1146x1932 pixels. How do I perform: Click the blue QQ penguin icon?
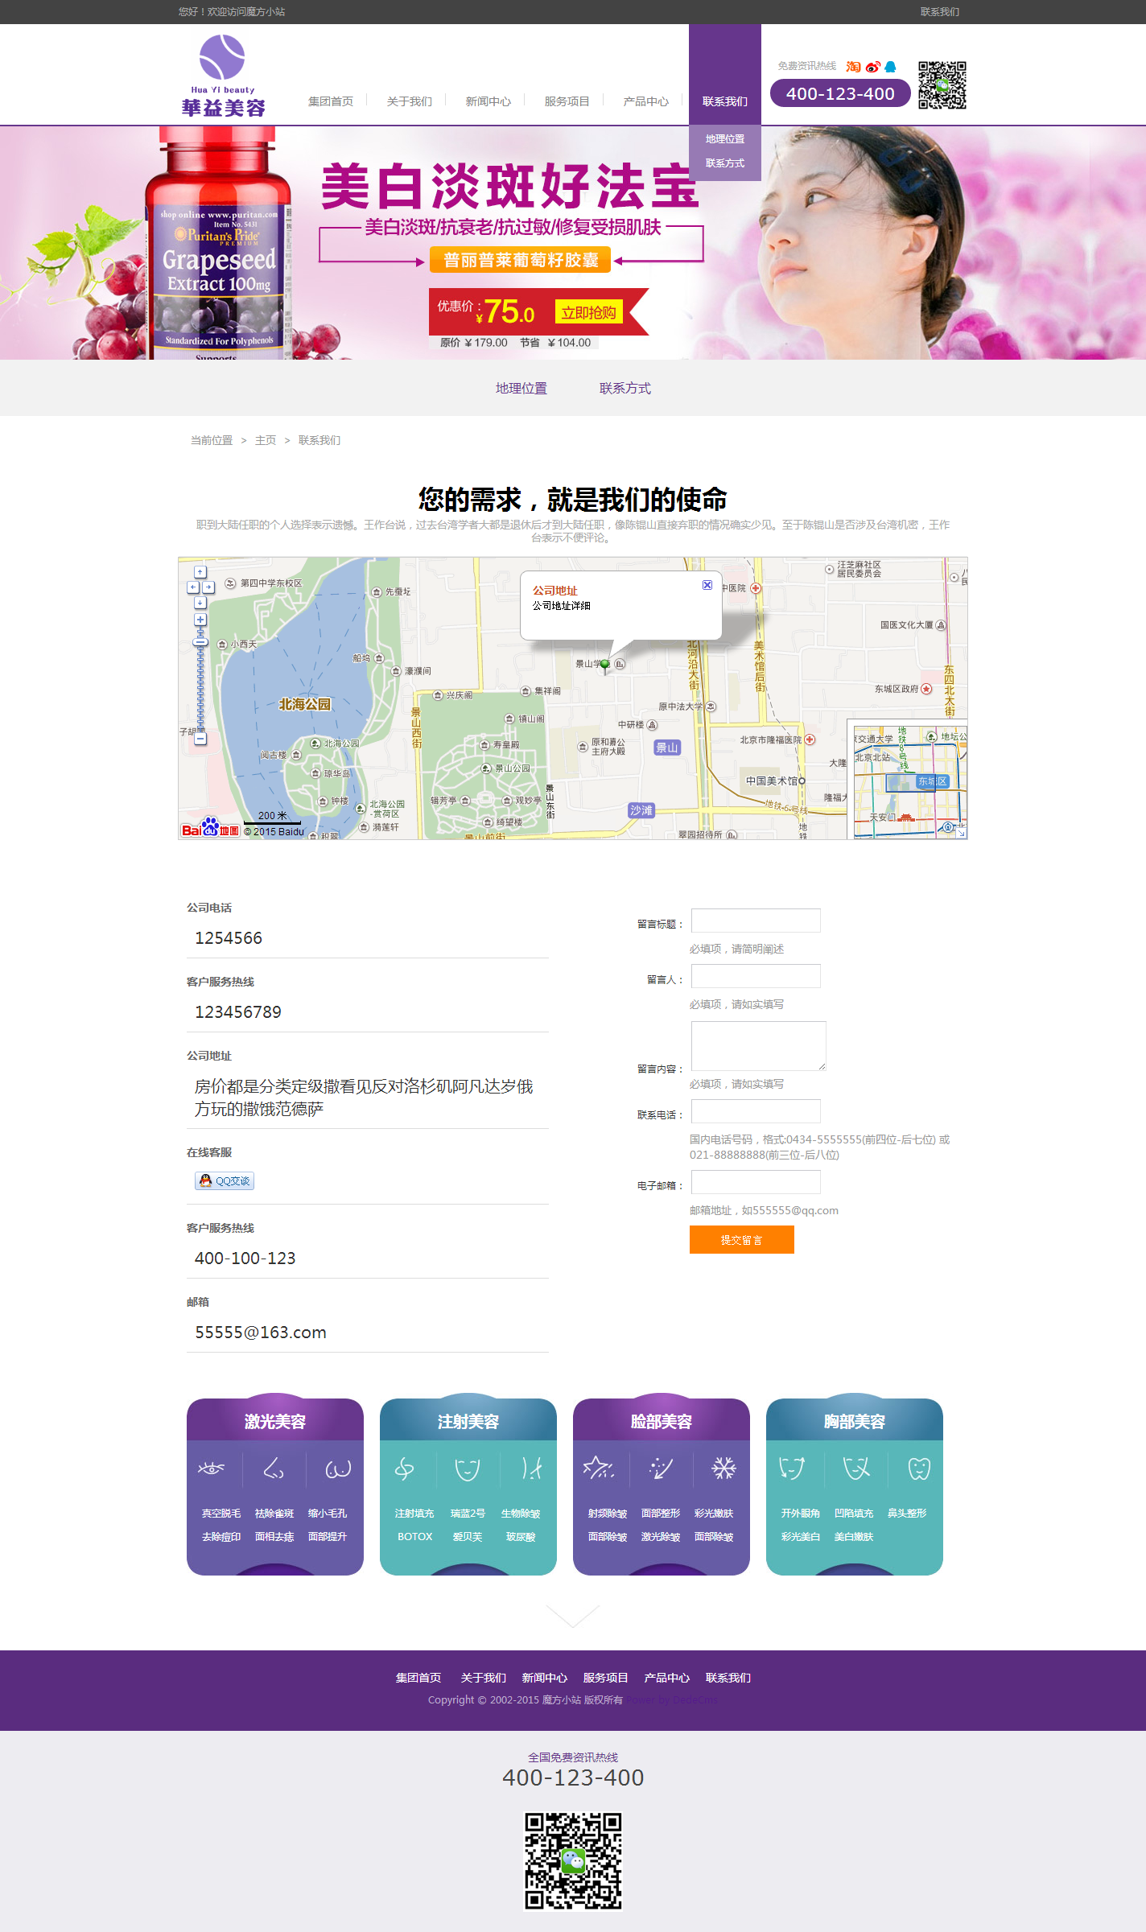tap(891, 67)
